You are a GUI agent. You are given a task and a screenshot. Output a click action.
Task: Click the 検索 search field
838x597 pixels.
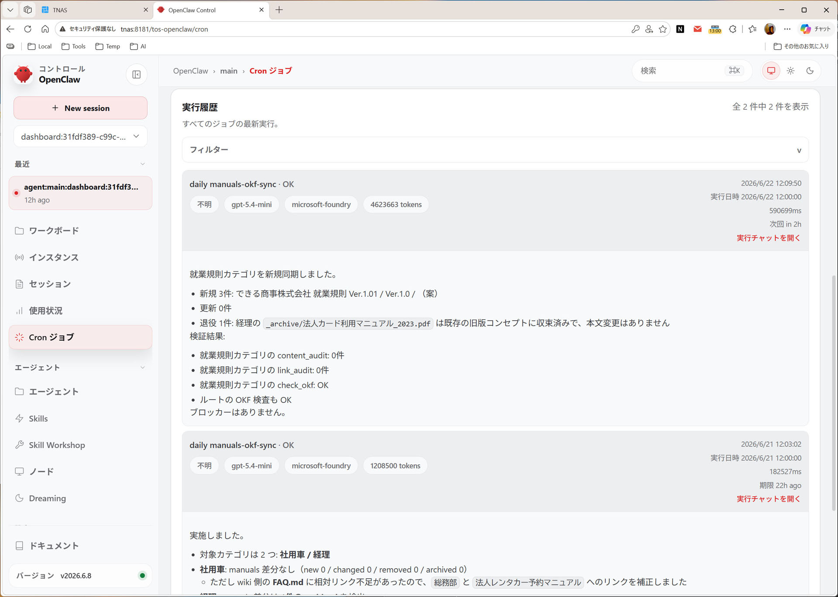pos(692,71)
